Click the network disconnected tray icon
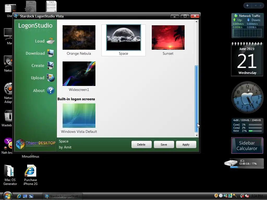This screenshot has width=267, height=200. tap(242, 196)
